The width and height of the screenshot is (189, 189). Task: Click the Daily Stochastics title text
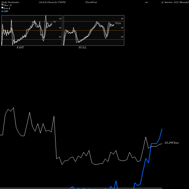click(10, 2)
